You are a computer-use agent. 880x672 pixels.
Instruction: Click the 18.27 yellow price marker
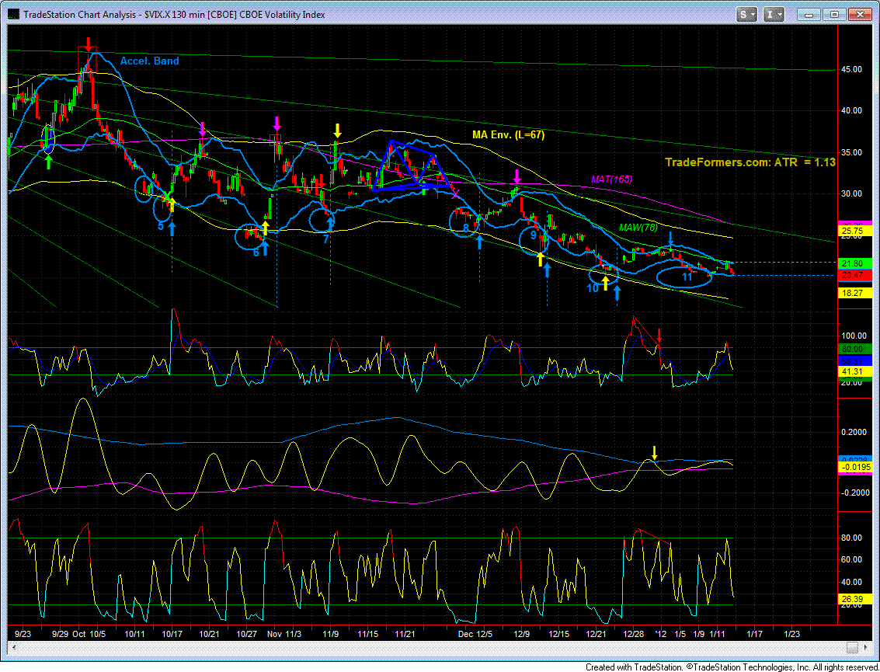pos(854,293)
